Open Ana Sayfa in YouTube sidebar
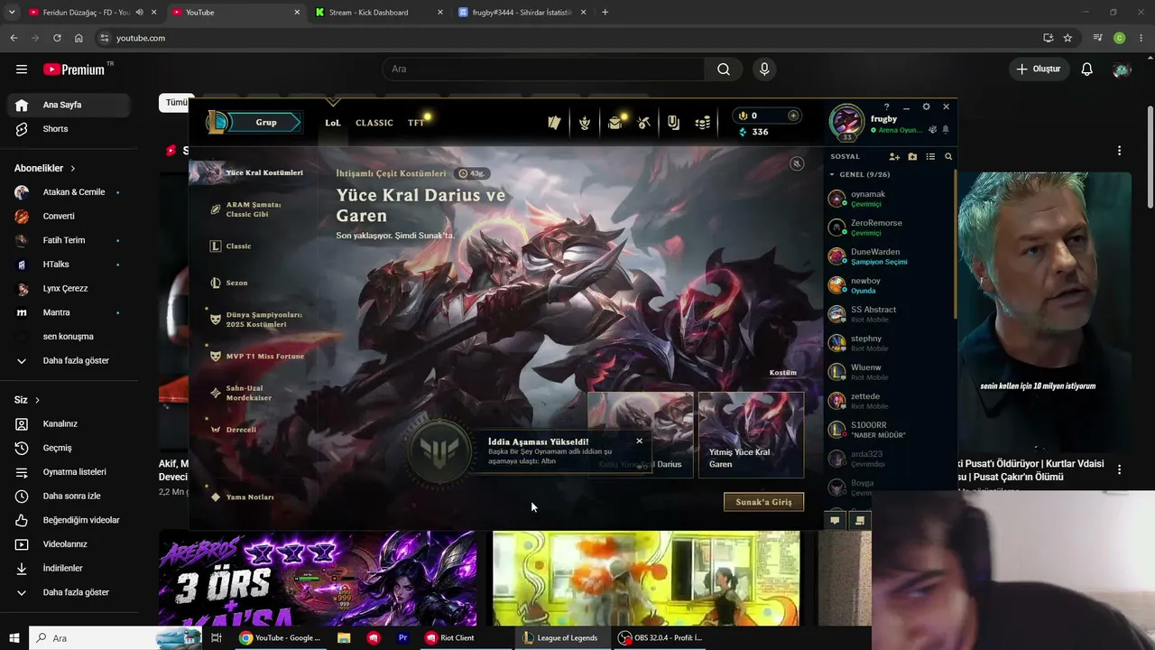 coord(69,105)
